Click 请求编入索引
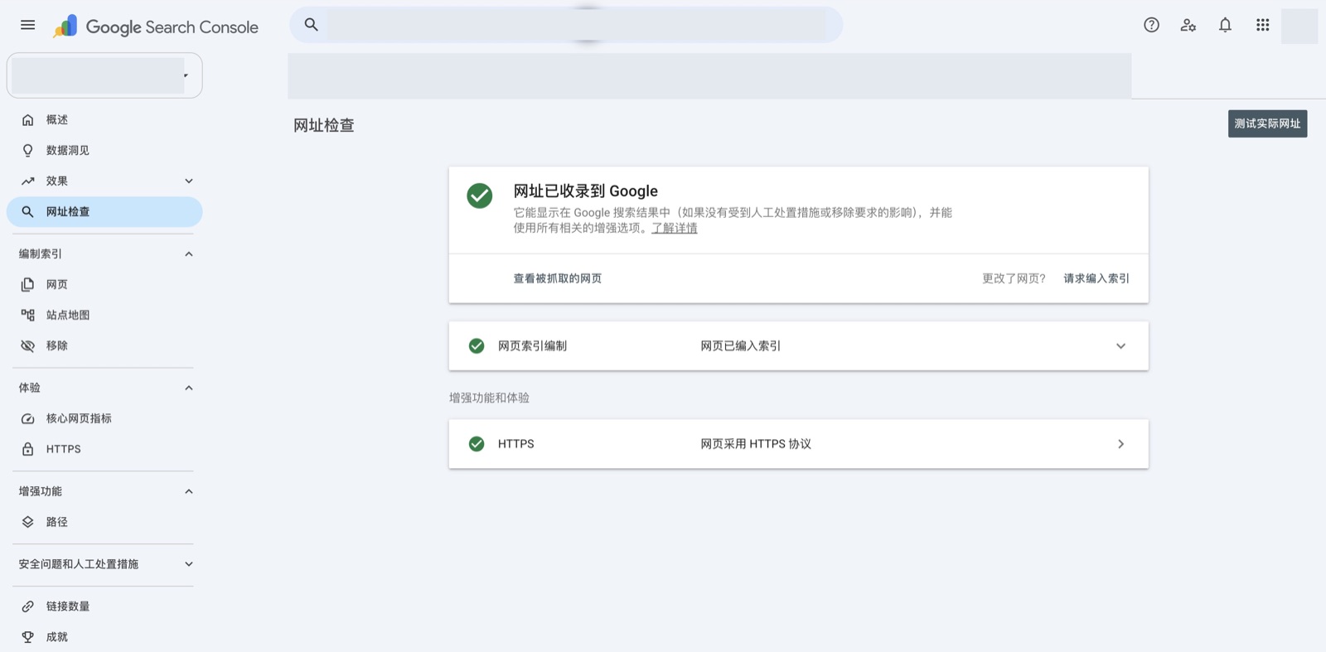Image resolution: width=1326 pixels, height=652 pixels. pyautogui.click(x=1096, y=278)
